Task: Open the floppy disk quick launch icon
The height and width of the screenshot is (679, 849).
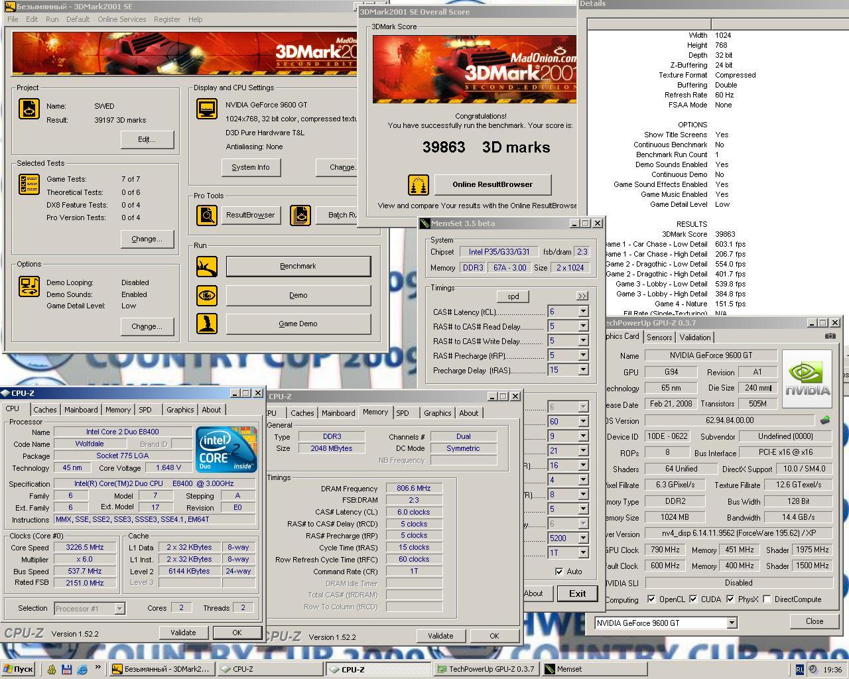Action: (x=67, y=669)
